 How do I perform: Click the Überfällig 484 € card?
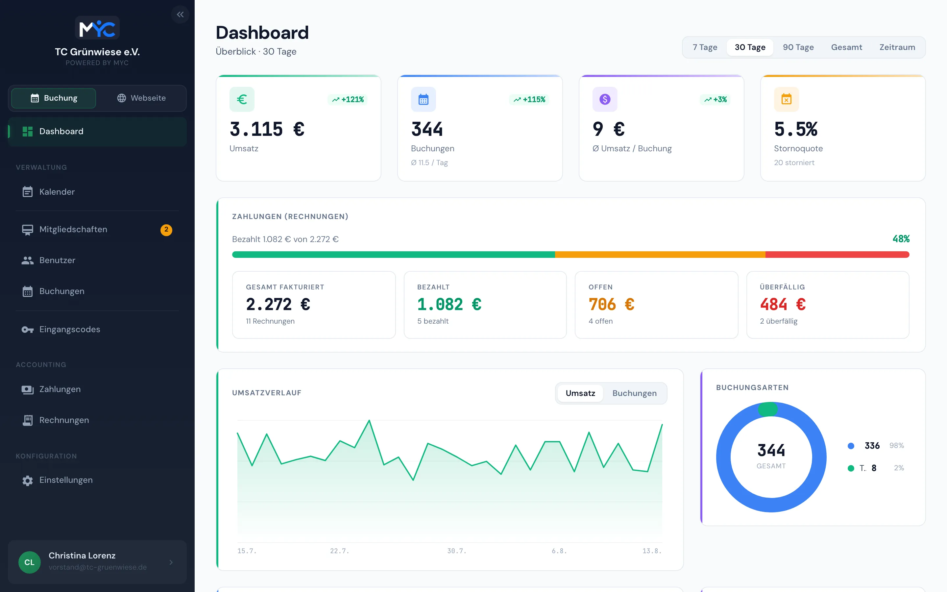pos(828,305)
